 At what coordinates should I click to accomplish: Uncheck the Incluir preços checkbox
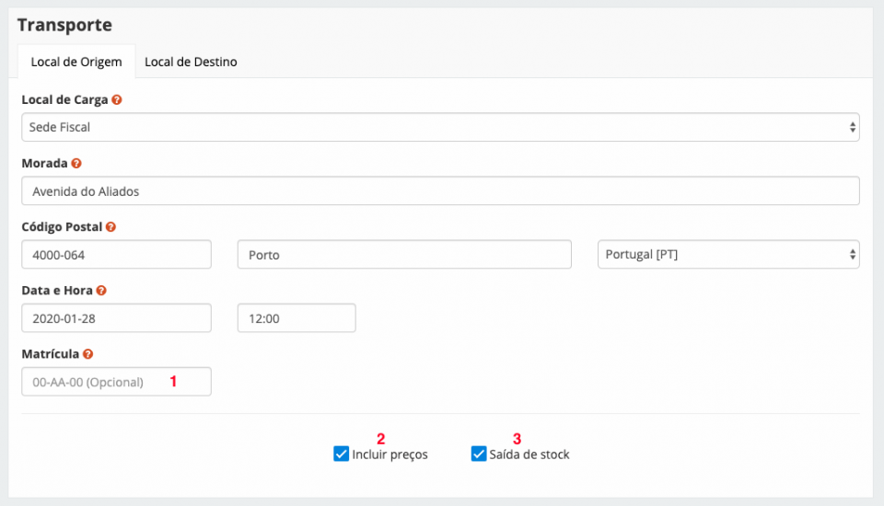(x=341, y=454)
